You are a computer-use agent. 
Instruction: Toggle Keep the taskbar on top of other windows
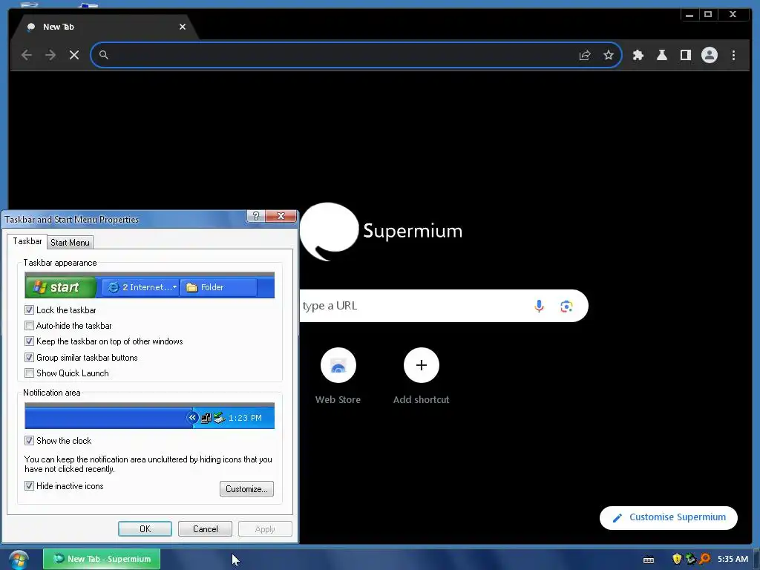[29, 341]
